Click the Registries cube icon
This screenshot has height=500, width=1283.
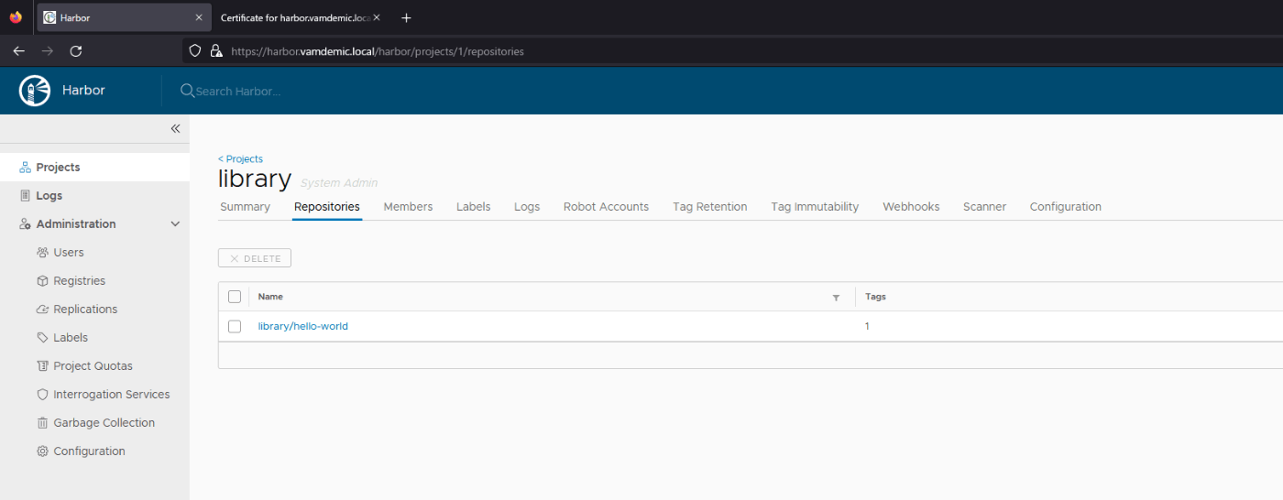pyautogui.click(x=42, y=281)
